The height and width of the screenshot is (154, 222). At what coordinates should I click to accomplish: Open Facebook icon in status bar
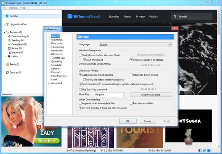[200, 150]
